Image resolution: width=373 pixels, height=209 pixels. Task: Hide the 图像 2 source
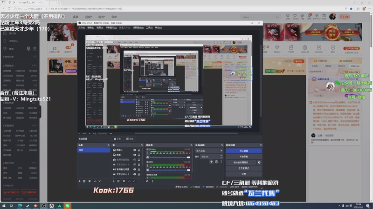pyautogui.click(x=135, y=150)
